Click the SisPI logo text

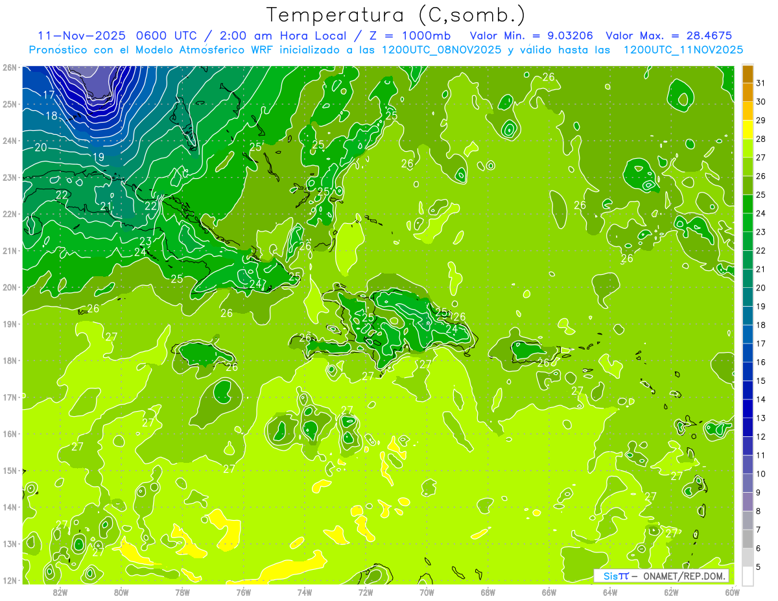click(x=615, y=576)
